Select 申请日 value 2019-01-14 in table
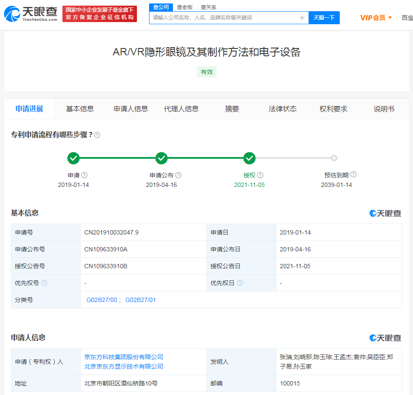 pos(295,232)
